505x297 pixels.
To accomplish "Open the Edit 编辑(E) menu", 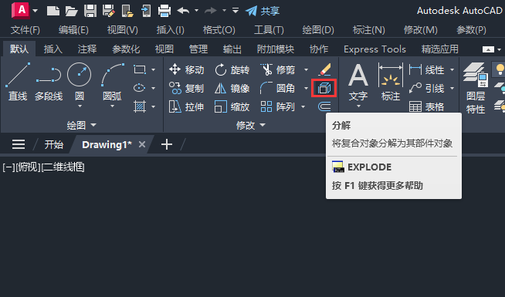I will (x=73, y=30).
